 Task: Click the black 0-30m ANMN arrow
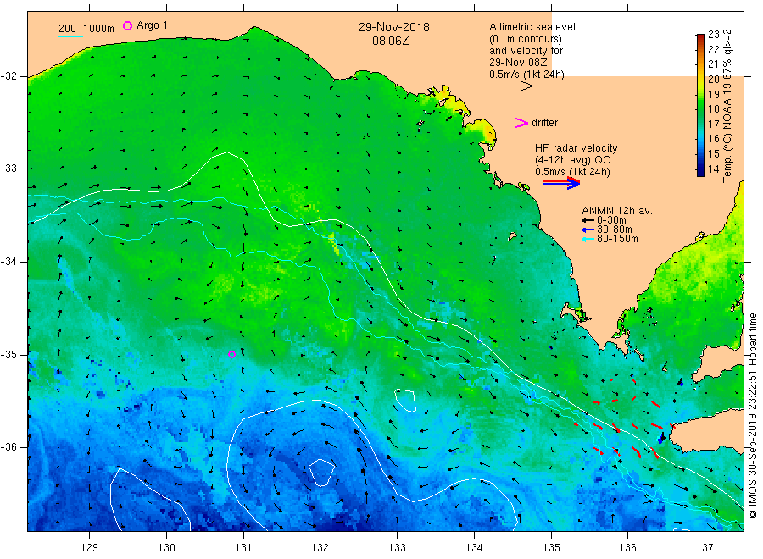point(588,220)
